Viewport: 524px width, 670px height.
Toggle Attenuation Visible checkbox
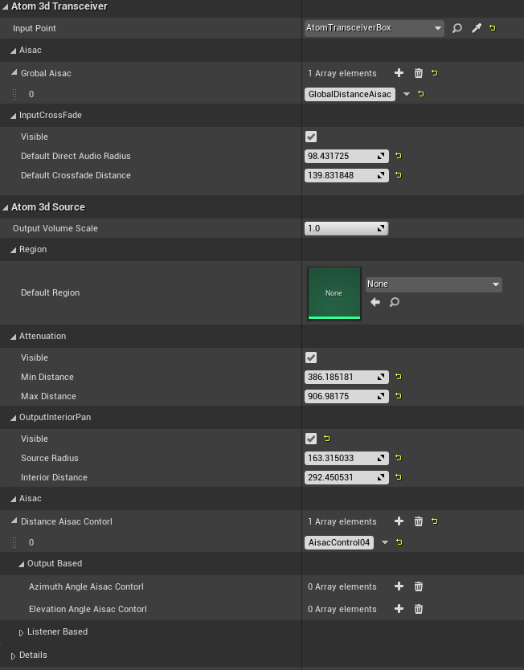[311, 357]
